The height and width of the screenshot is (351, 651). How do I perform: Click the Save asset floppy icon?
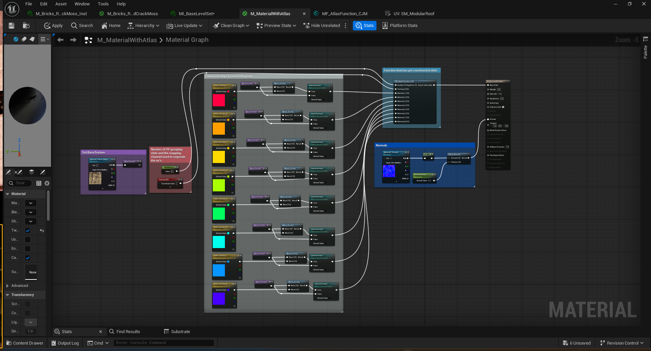coord(11,26)
